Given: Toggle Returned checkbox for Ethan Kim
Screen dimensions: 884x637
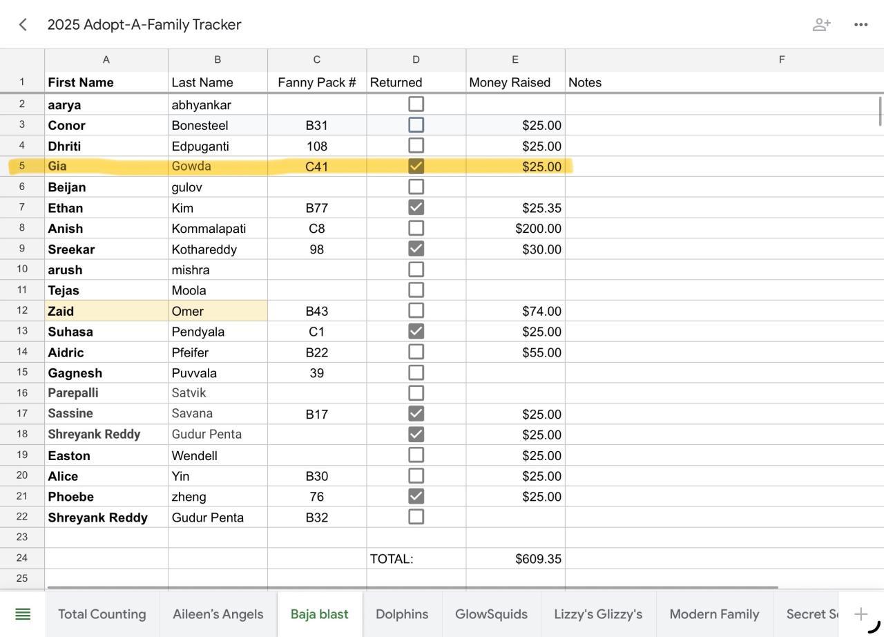Looking at the screenshot, I should tap(416, 207).
